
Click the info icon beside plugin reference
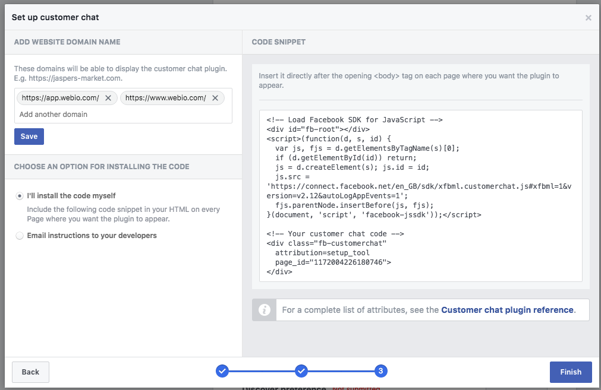264,310
